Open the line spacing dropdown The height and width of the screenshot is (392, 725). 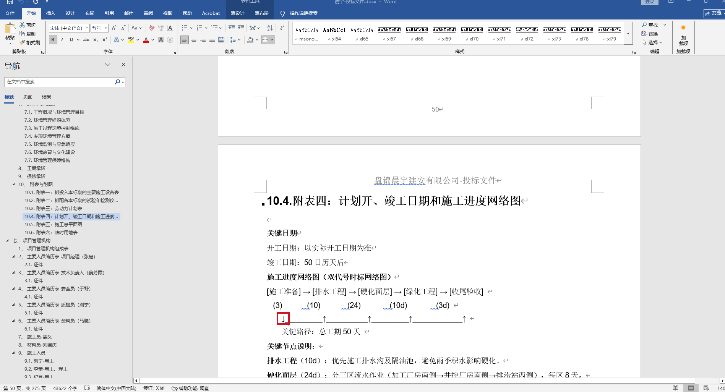tap(235, 40)
